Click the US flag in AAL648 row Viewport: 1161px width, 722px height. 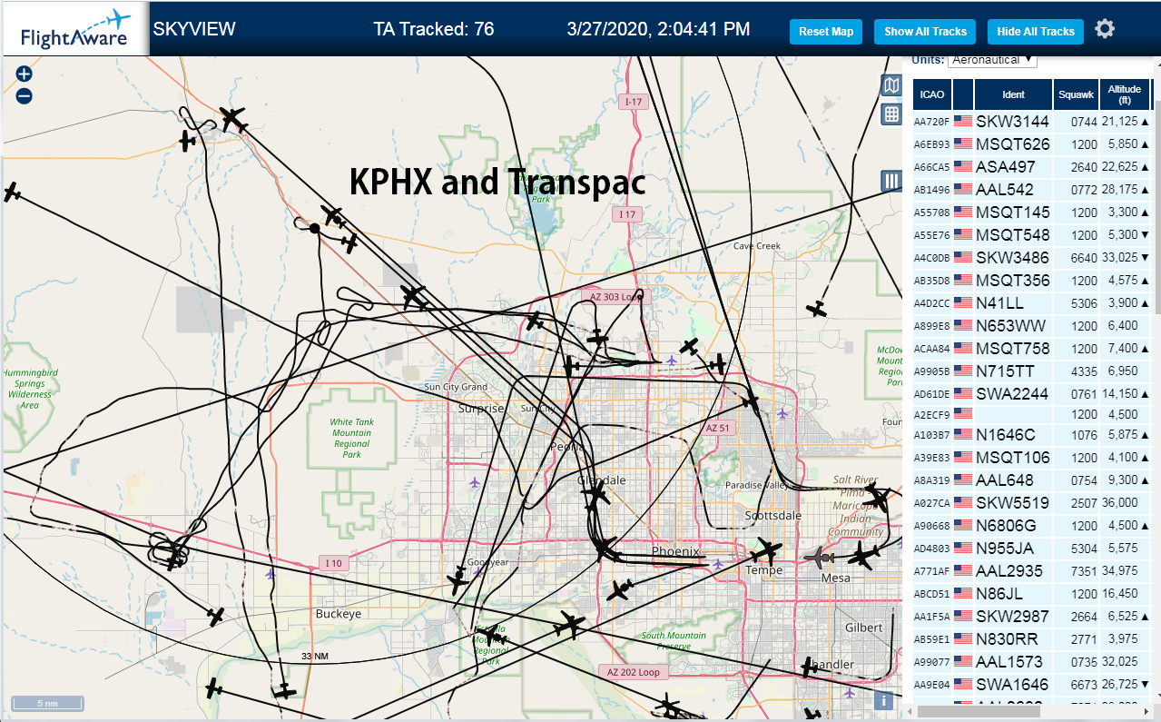(x=962, y=480)
